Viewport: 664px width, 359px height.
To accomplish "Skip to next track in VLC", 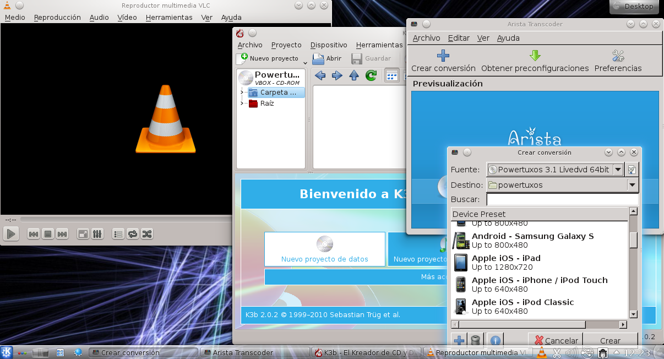I will (x=62, y=234).
